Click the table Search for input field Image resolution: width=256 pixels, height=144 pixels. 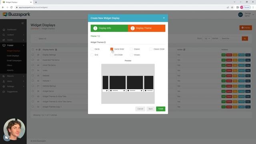[231, 39]
